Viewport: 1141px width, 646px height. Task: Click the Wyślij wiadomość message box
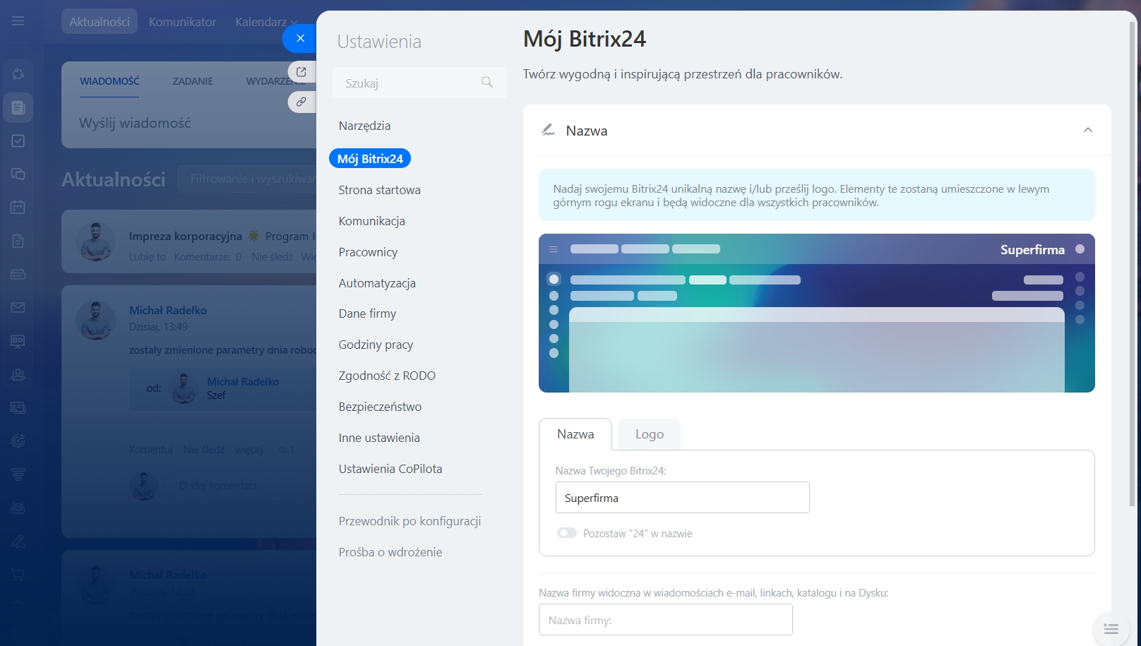coord(189,123)
